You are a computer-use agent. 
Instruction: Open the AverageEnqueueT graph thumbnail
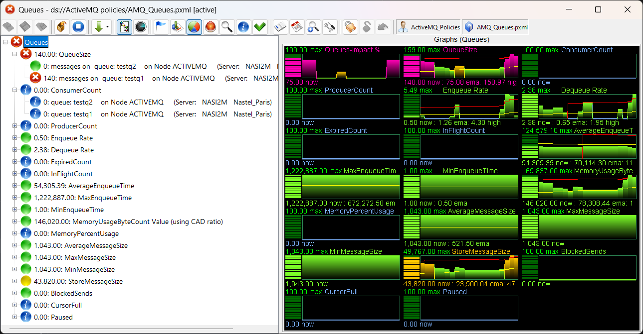[579, 146]
